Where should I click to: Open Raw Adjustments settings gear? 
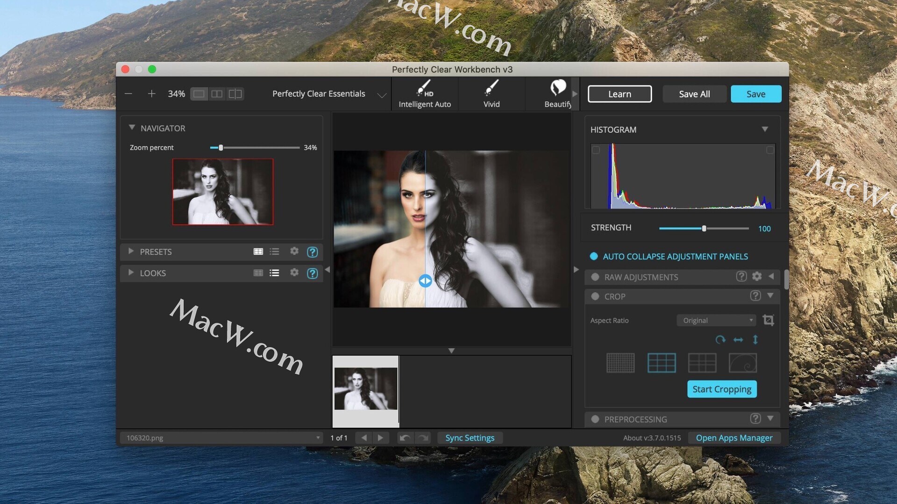click(757, 276)
